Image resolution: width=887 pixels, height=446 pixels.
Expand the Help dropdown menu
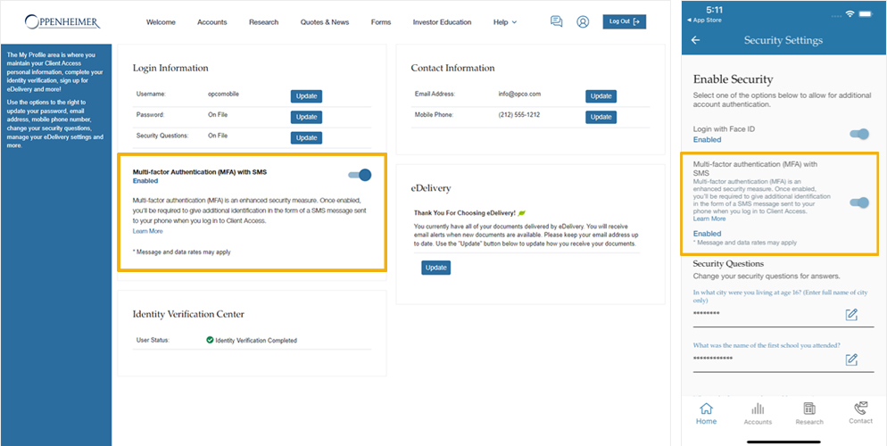pos(504,22)
